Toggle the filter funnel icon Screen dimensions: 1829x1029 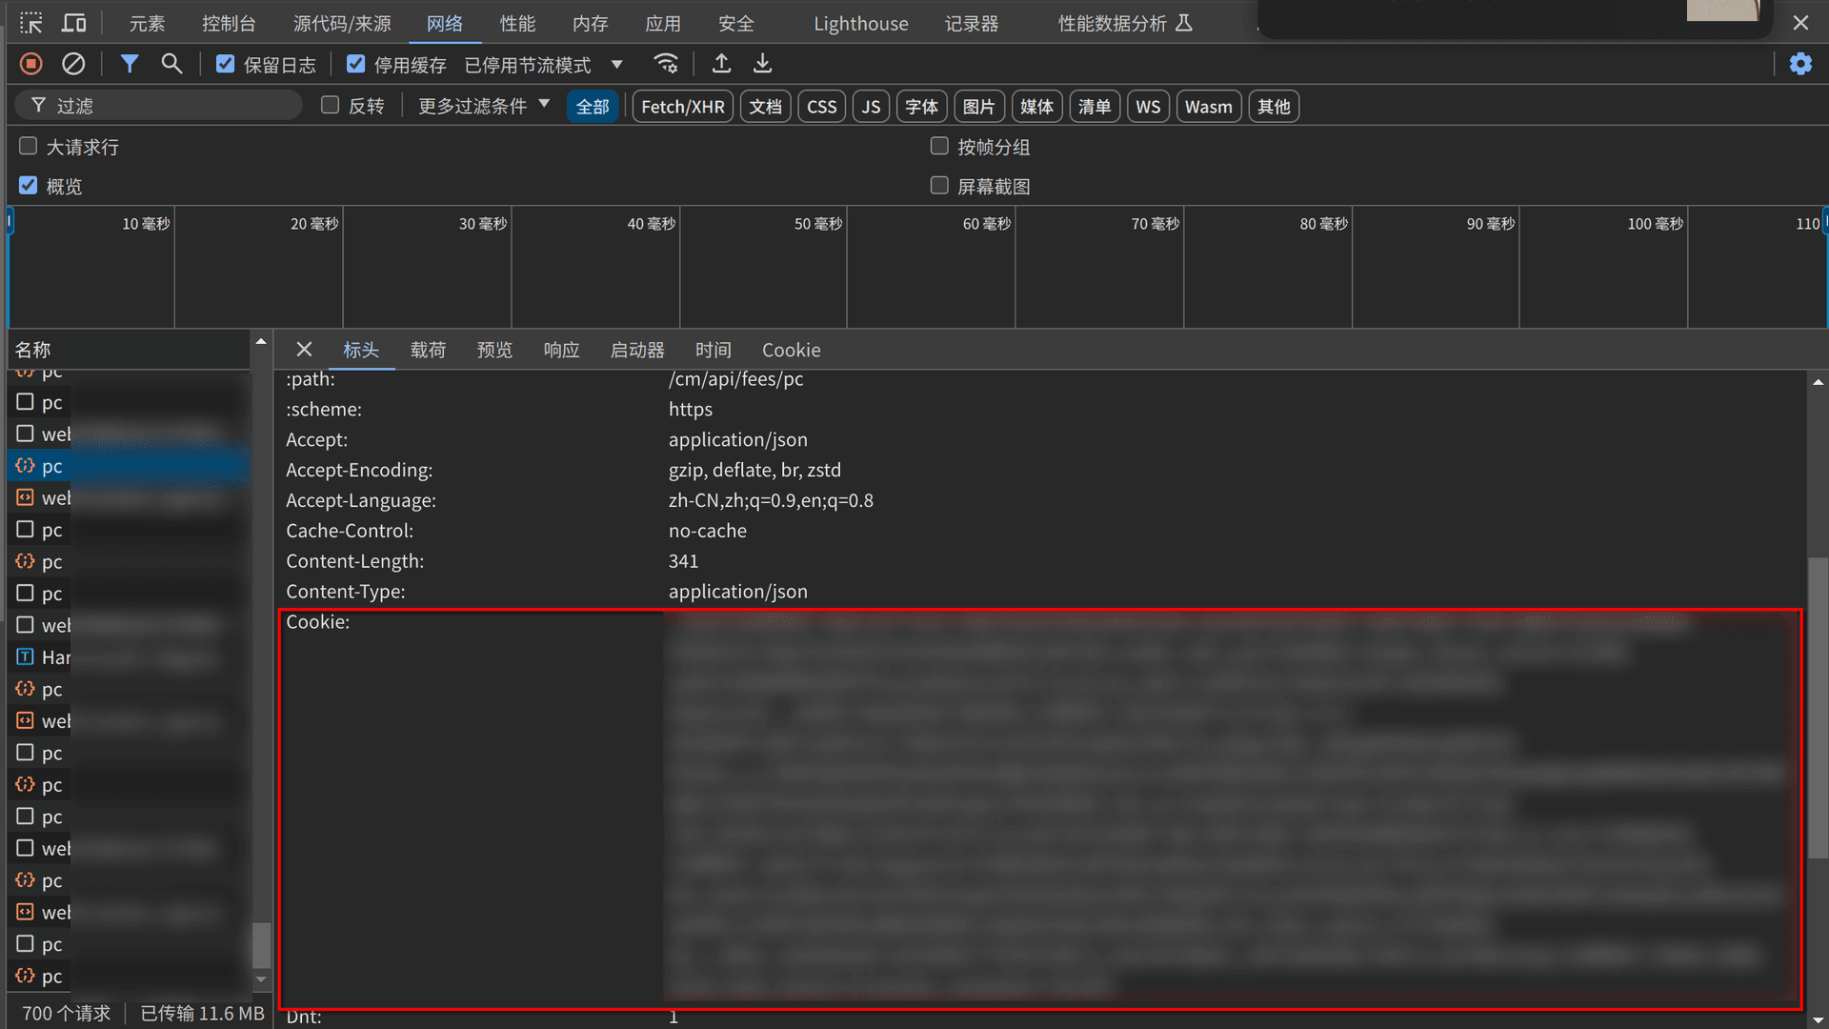pyautogui.click(x=130, y=64)
